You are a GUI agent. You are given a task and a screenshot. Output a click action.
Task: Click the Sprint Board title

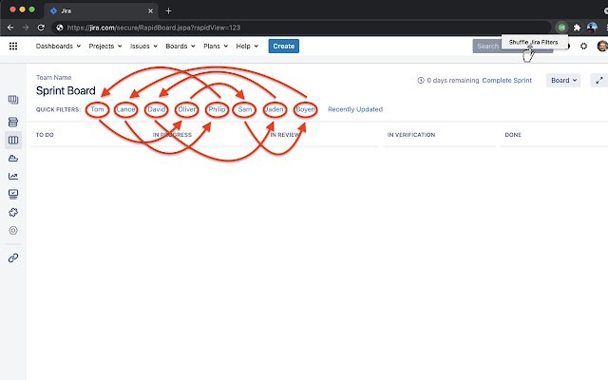click(x=66, y=91)
